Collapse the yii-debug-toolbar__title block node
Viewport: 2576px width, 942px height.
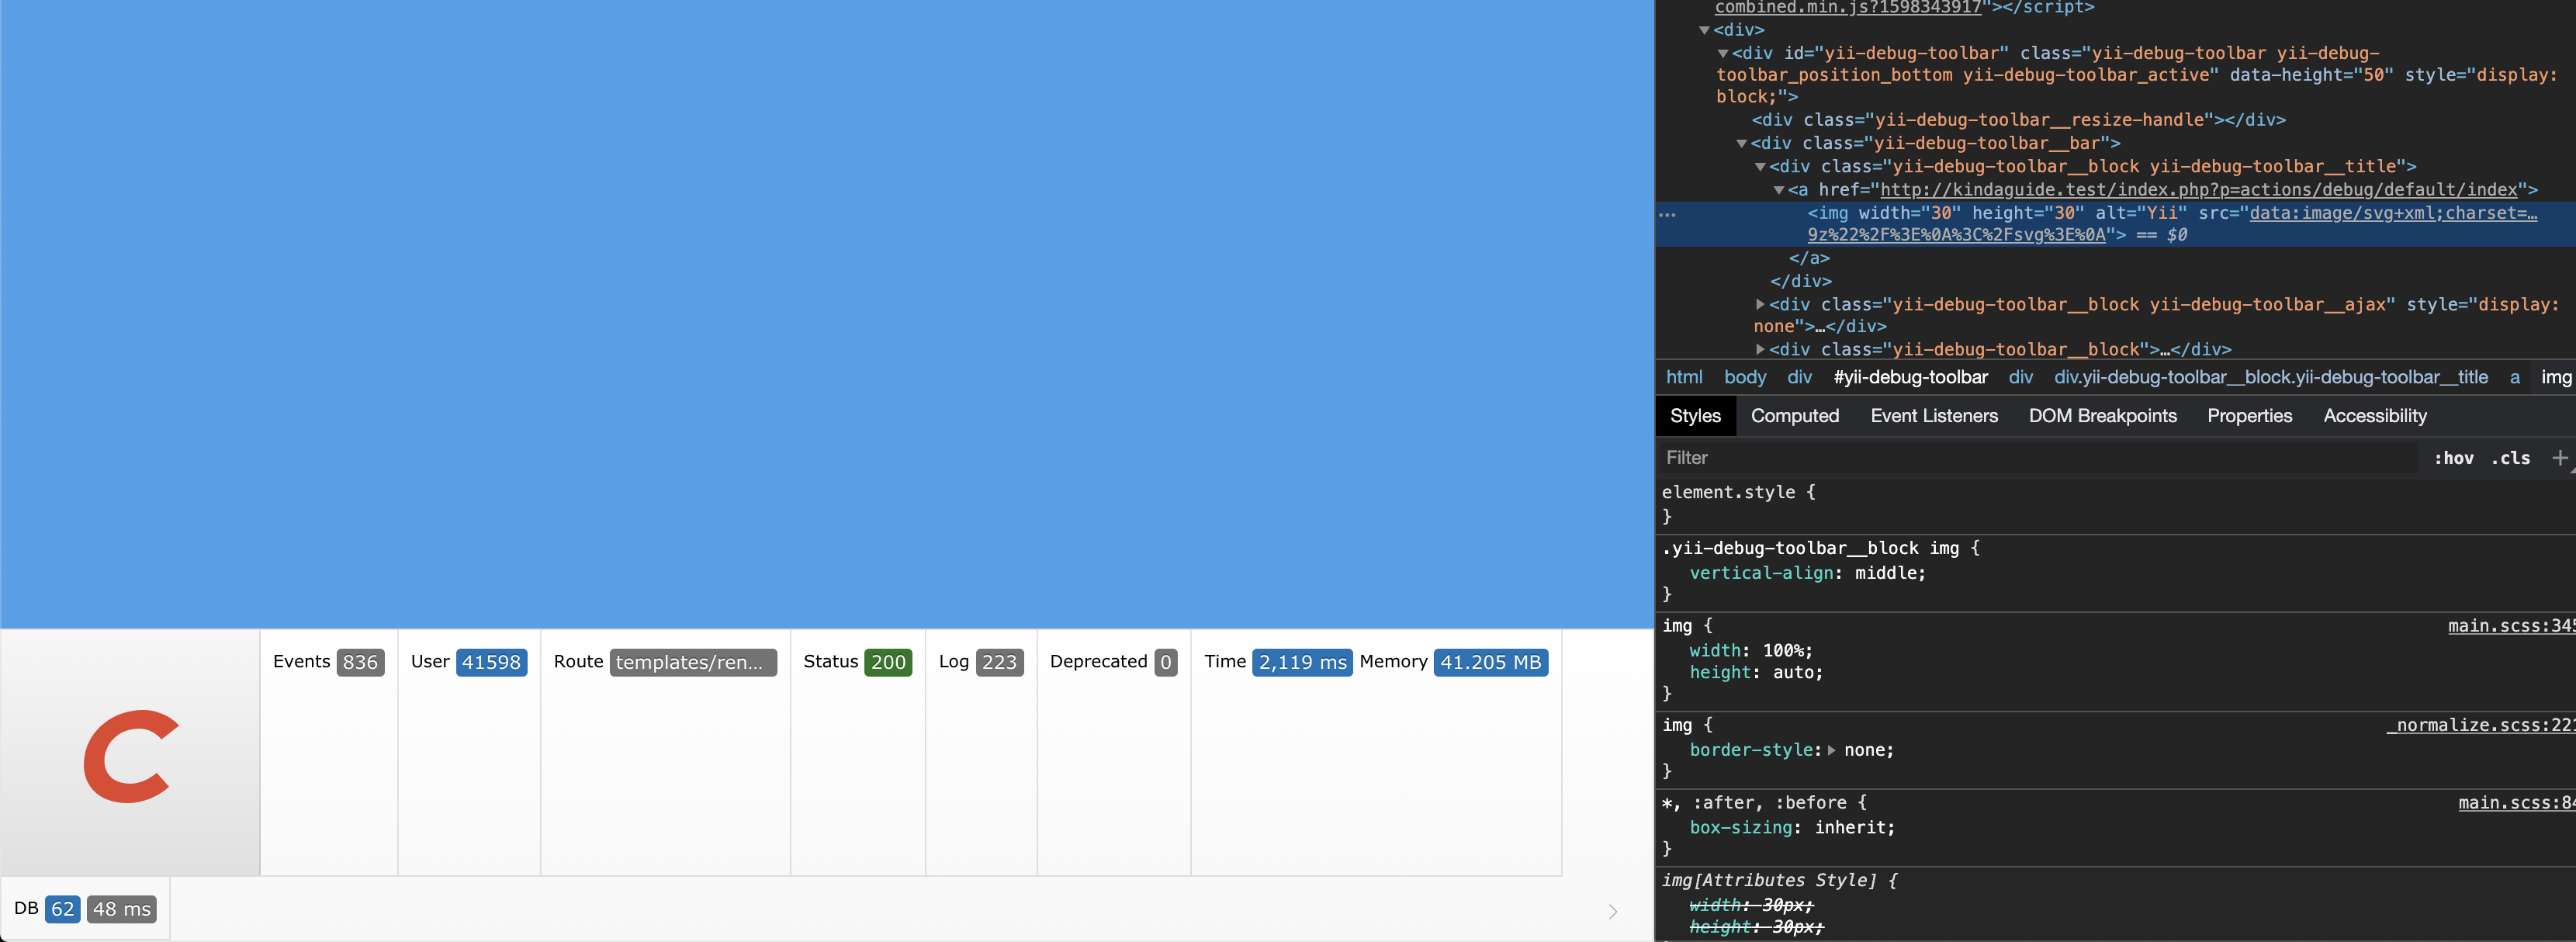pyautogui.click(x=1760, y=166)
